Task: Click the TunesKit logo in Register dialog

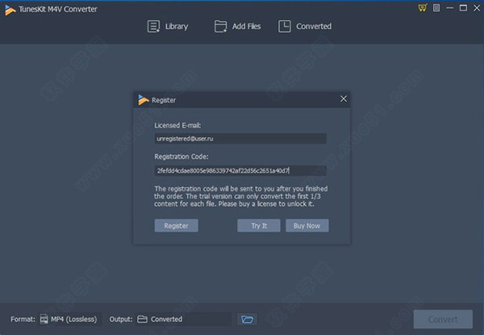Action: coord(144,100)
